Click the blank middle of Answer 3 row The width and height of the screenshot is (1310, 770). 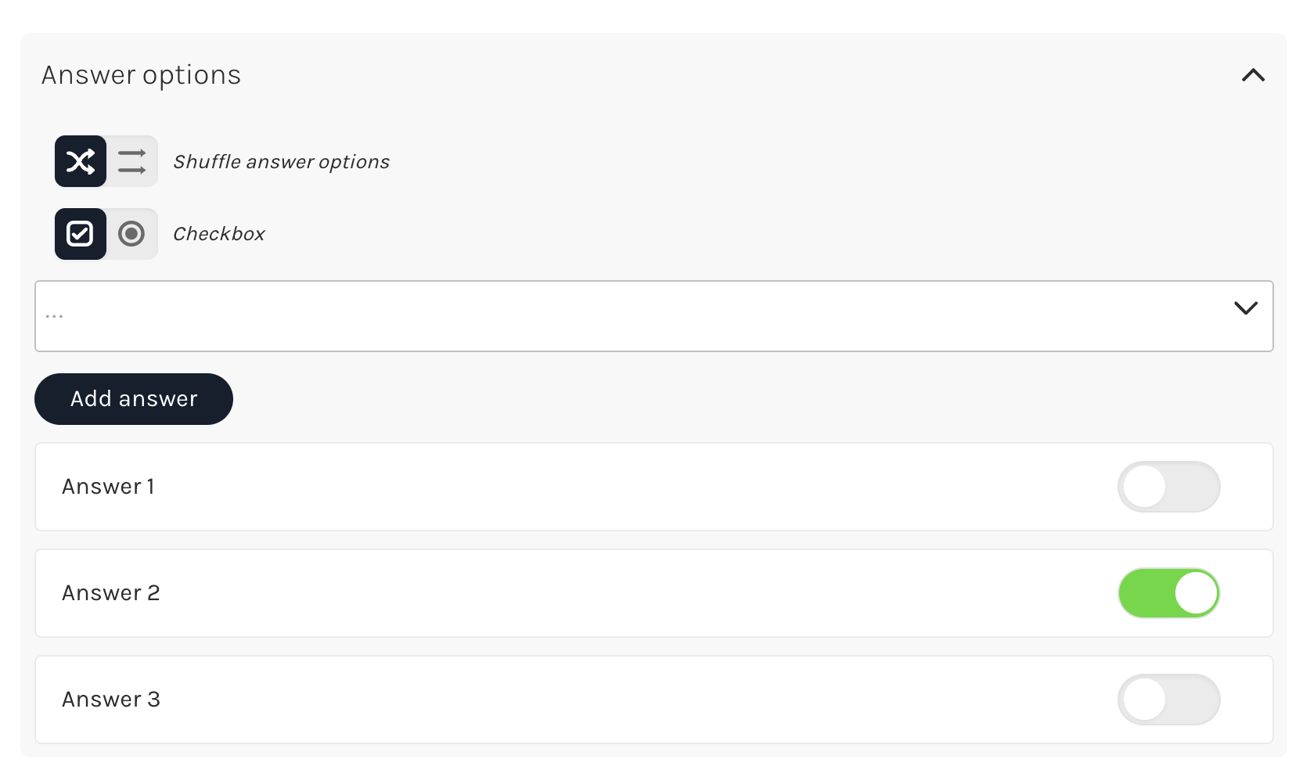pyautogui.click(x=638, y=700)
